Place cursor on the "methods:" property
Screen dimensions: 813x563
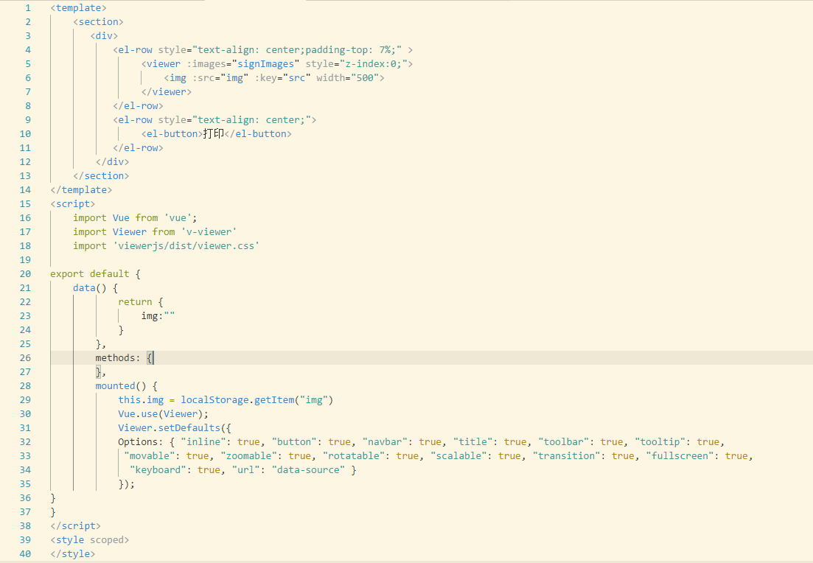(118, 357)
